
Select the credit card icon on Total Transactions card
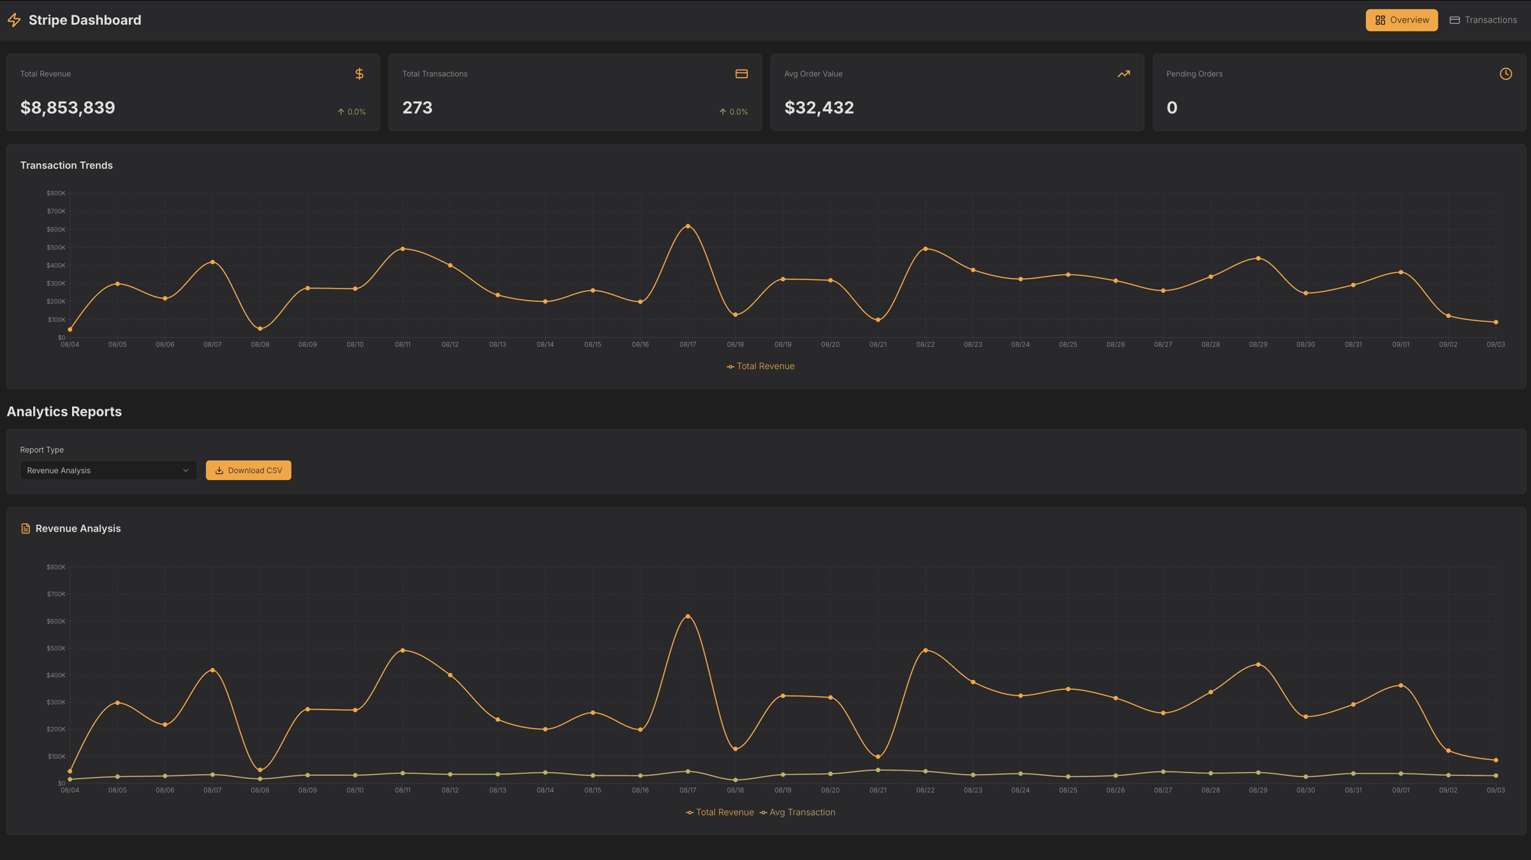pyautogui.click(x=742, y=73)
